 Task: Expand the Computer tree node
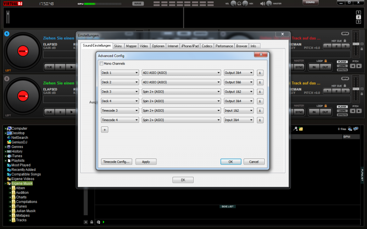tap(6, 129)
